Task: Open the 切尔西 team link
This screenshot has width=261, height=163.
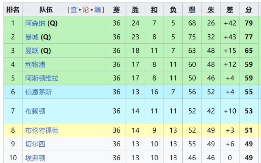Action: [x=35, y=144]
